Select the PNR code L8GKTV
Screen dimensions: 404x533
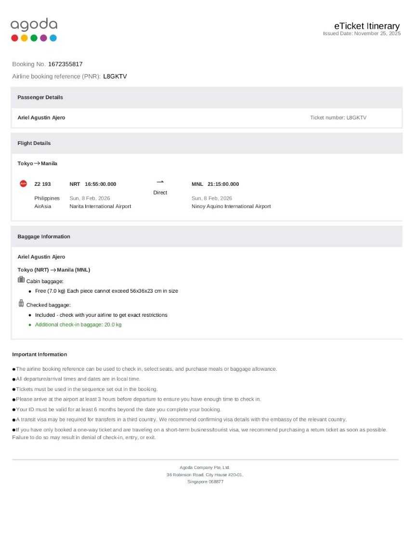115,76
